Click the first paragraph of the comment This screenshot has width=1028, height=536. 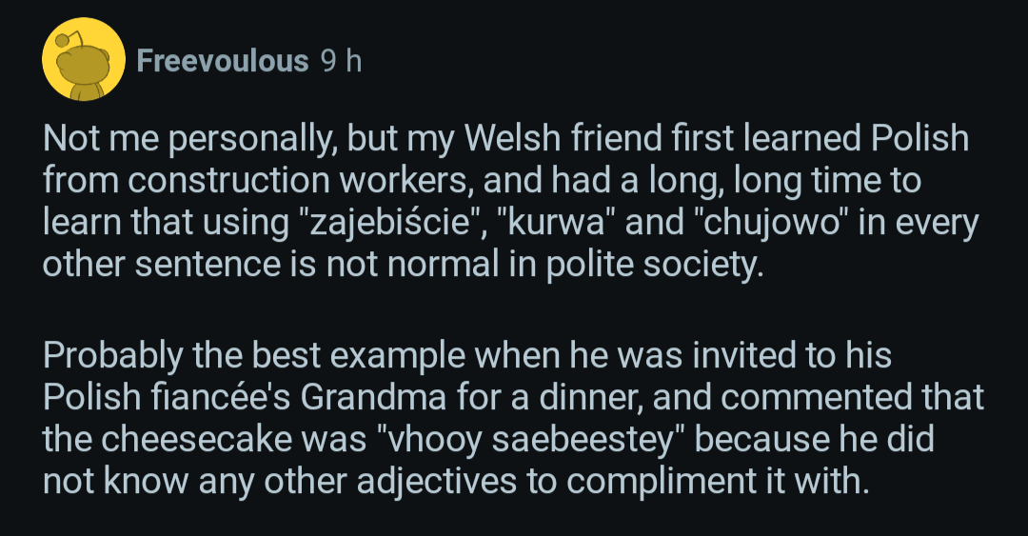(x=504, y=201)
